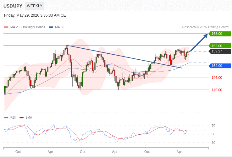
Task: Click the date and time stamp text
Action: click(x=36, y=15)
